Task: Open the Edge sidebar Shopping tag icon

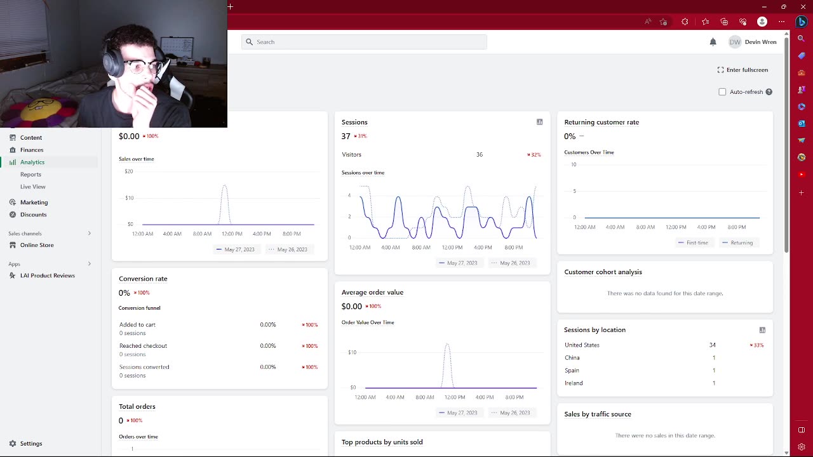Action: coord(802,56)
